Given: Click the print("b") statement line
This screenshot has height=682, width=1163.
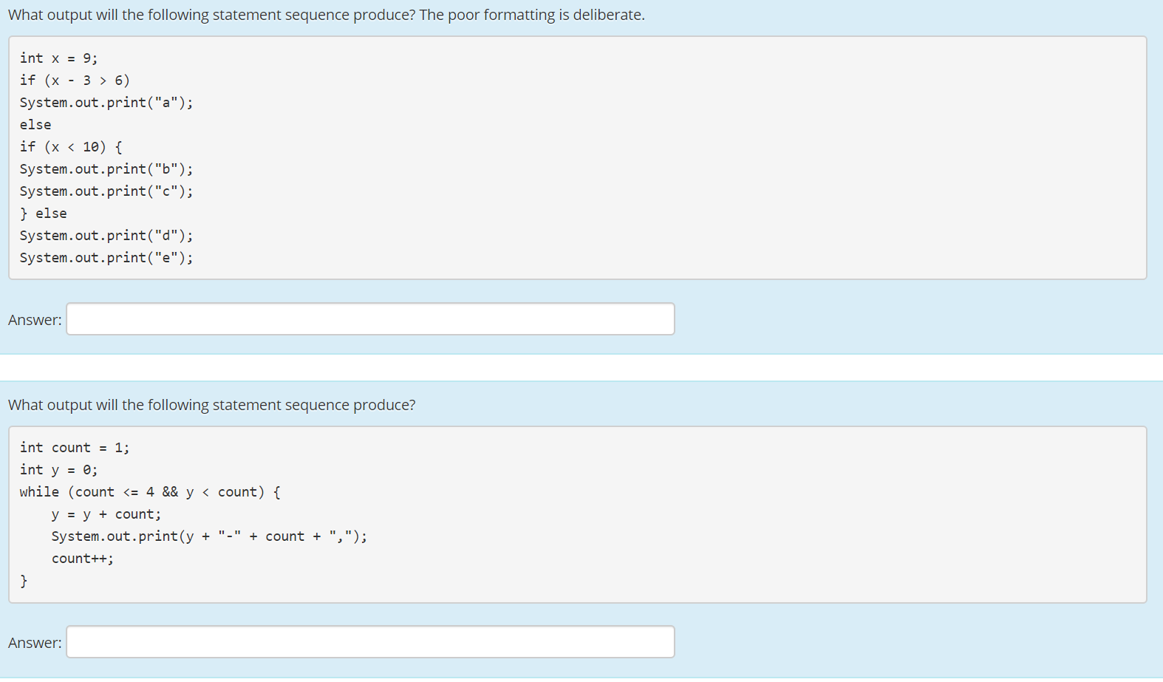Looking at the screenshot, I should point(106,169).
